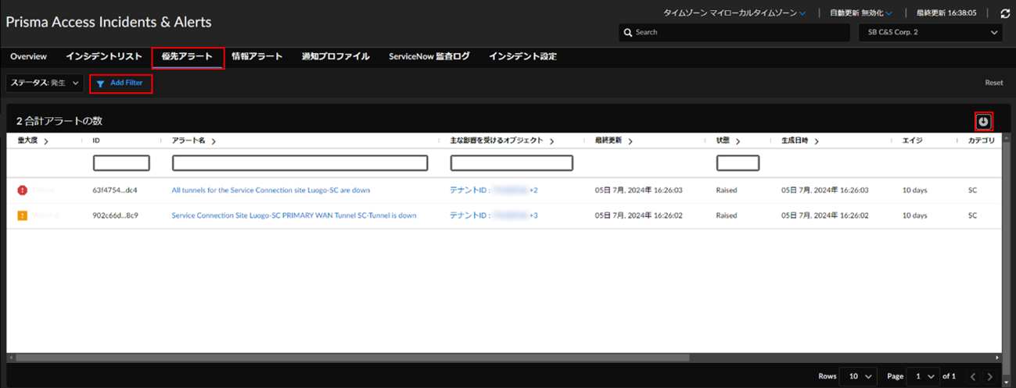Sort by 主な影響を受けるオブジェクト column header
Viewport: 1016px width, 388px height.
click(x=502, y=141)
